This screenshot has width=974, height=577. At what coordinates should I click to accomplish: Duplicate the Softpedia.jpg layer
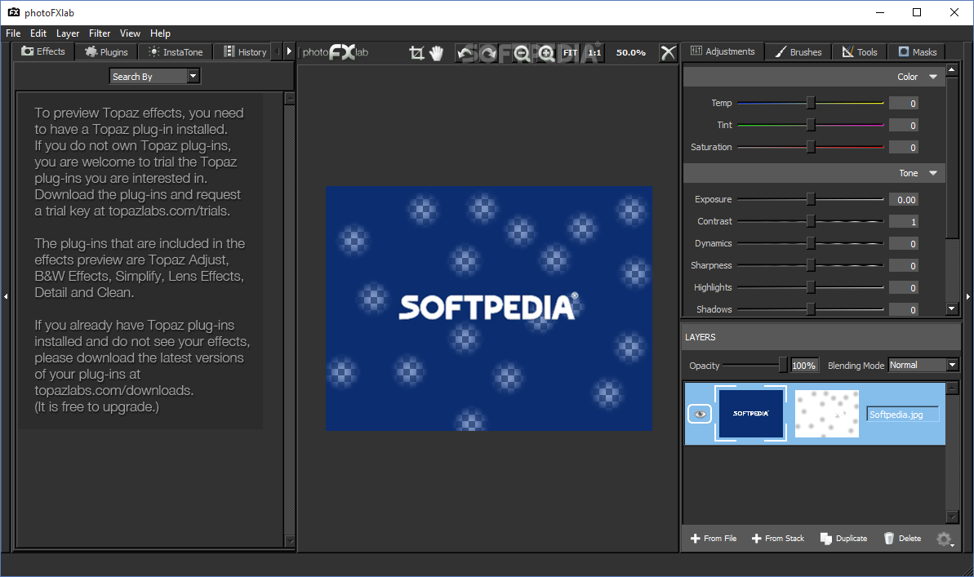tap(843, 539)
